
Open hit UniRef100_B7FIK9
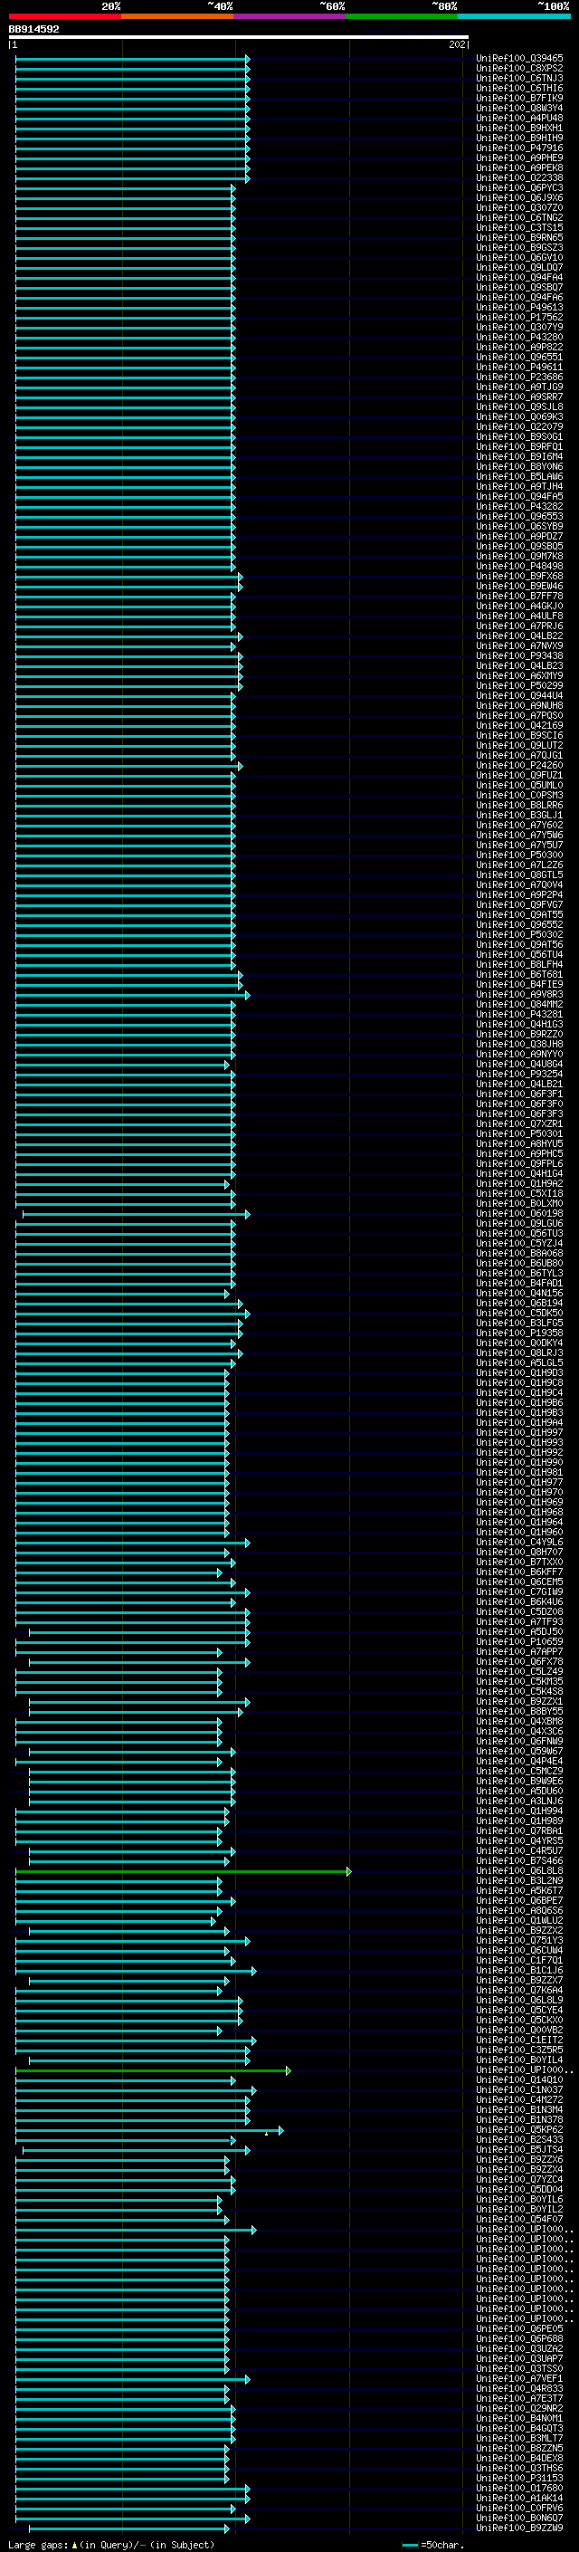(519, 98)
